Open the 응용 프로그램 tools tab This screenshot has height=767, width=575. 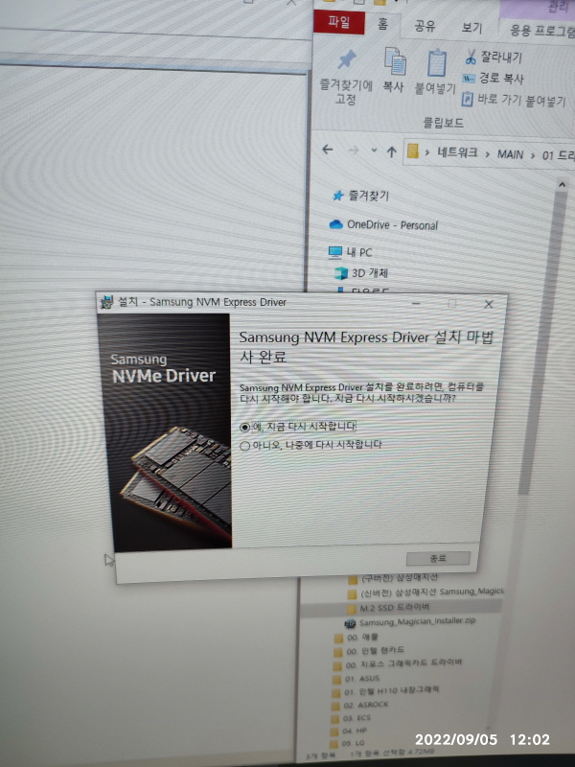[541, 31]
